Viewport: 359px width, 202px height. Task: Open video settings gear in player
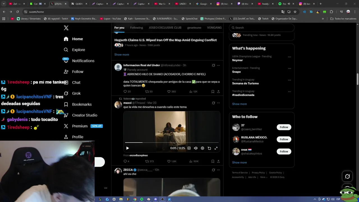202,148
